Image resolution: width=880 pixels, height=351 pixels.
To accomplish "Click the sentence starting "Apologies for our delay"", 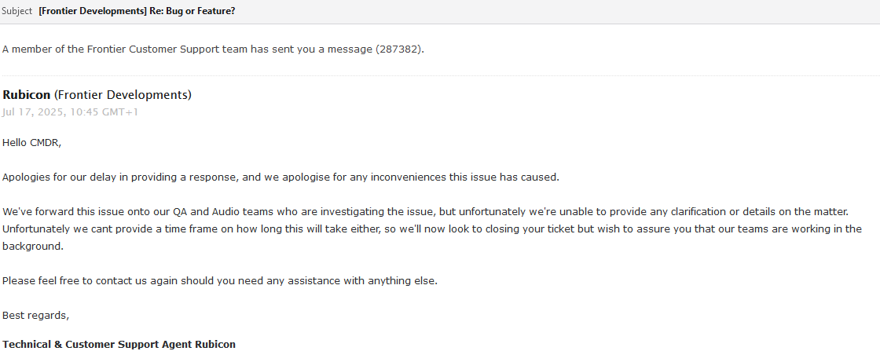I will (x=280, y=177).
